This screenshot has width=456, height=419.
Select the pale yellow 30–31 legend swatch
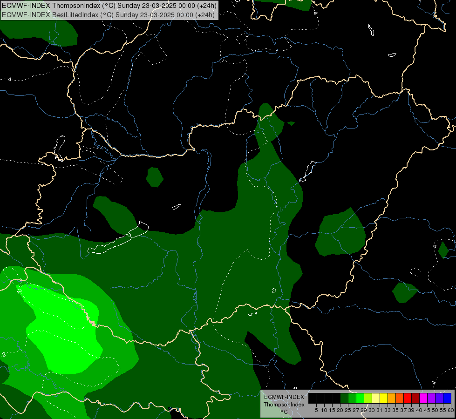point(376,398)
